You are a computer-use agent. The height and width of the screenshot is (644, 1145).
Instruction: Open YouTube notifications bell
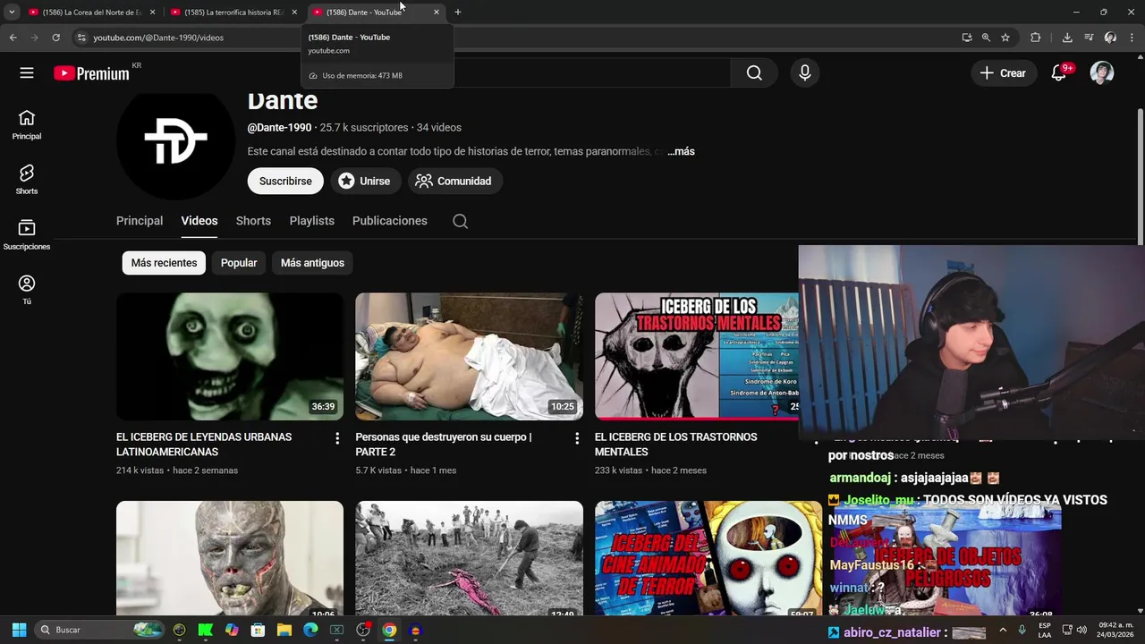coord(1059,73)
